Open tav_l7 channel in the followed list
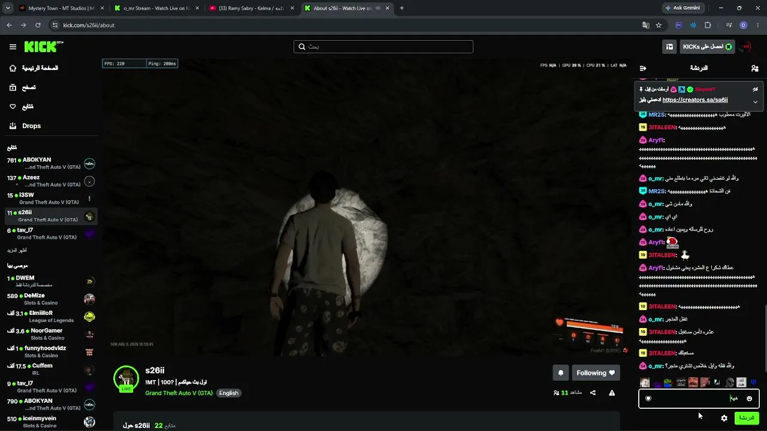Image resolution: width=767 pixels, height=431 pixels. (x=50, y=233)
